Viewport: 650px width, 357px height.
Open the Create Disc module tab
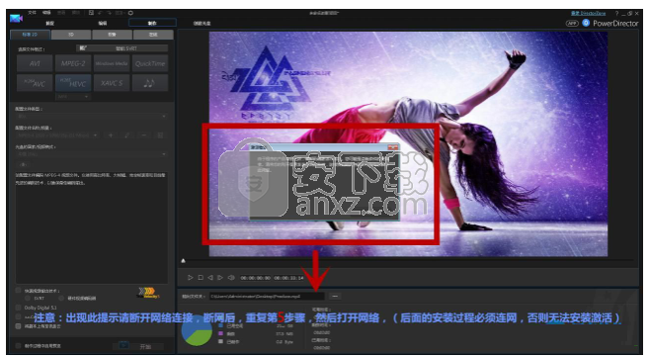[202, 24]
